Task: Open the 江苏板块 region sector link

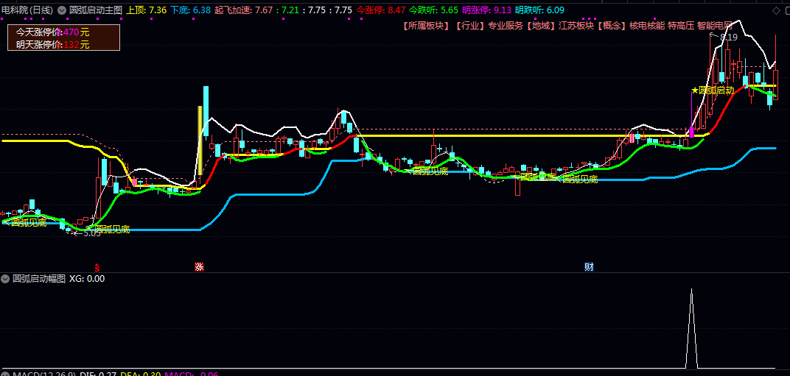Action: click(573, 26)
